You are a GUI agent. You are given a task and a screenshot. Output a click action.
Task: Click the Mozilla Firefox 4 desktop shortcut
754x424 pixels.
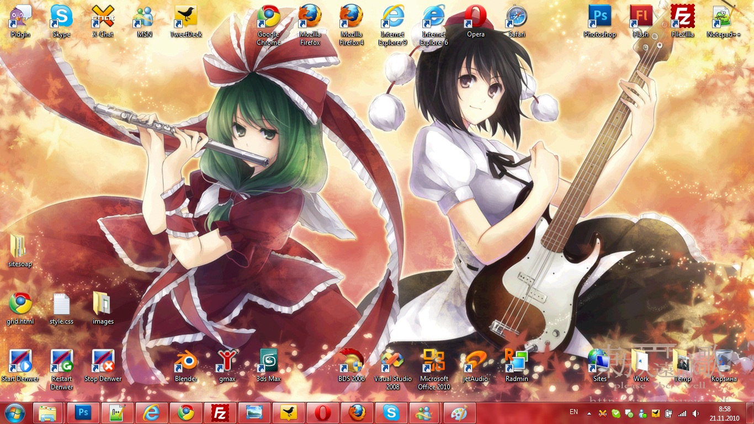click(x=351, y=25)
